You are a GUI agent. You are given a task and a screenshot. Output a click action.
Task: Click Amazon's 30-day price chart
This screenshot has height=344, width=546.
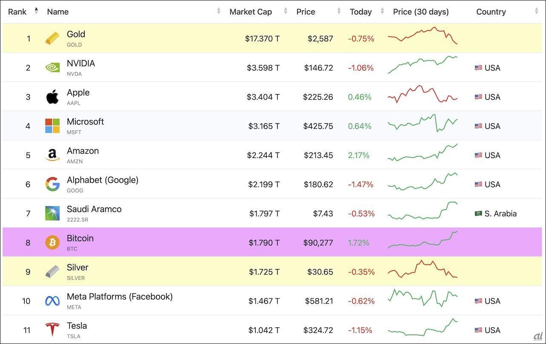coord(422,152)
